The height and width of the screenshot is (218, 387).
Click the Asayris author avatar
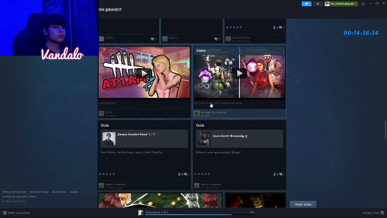(x=165, y=39)
